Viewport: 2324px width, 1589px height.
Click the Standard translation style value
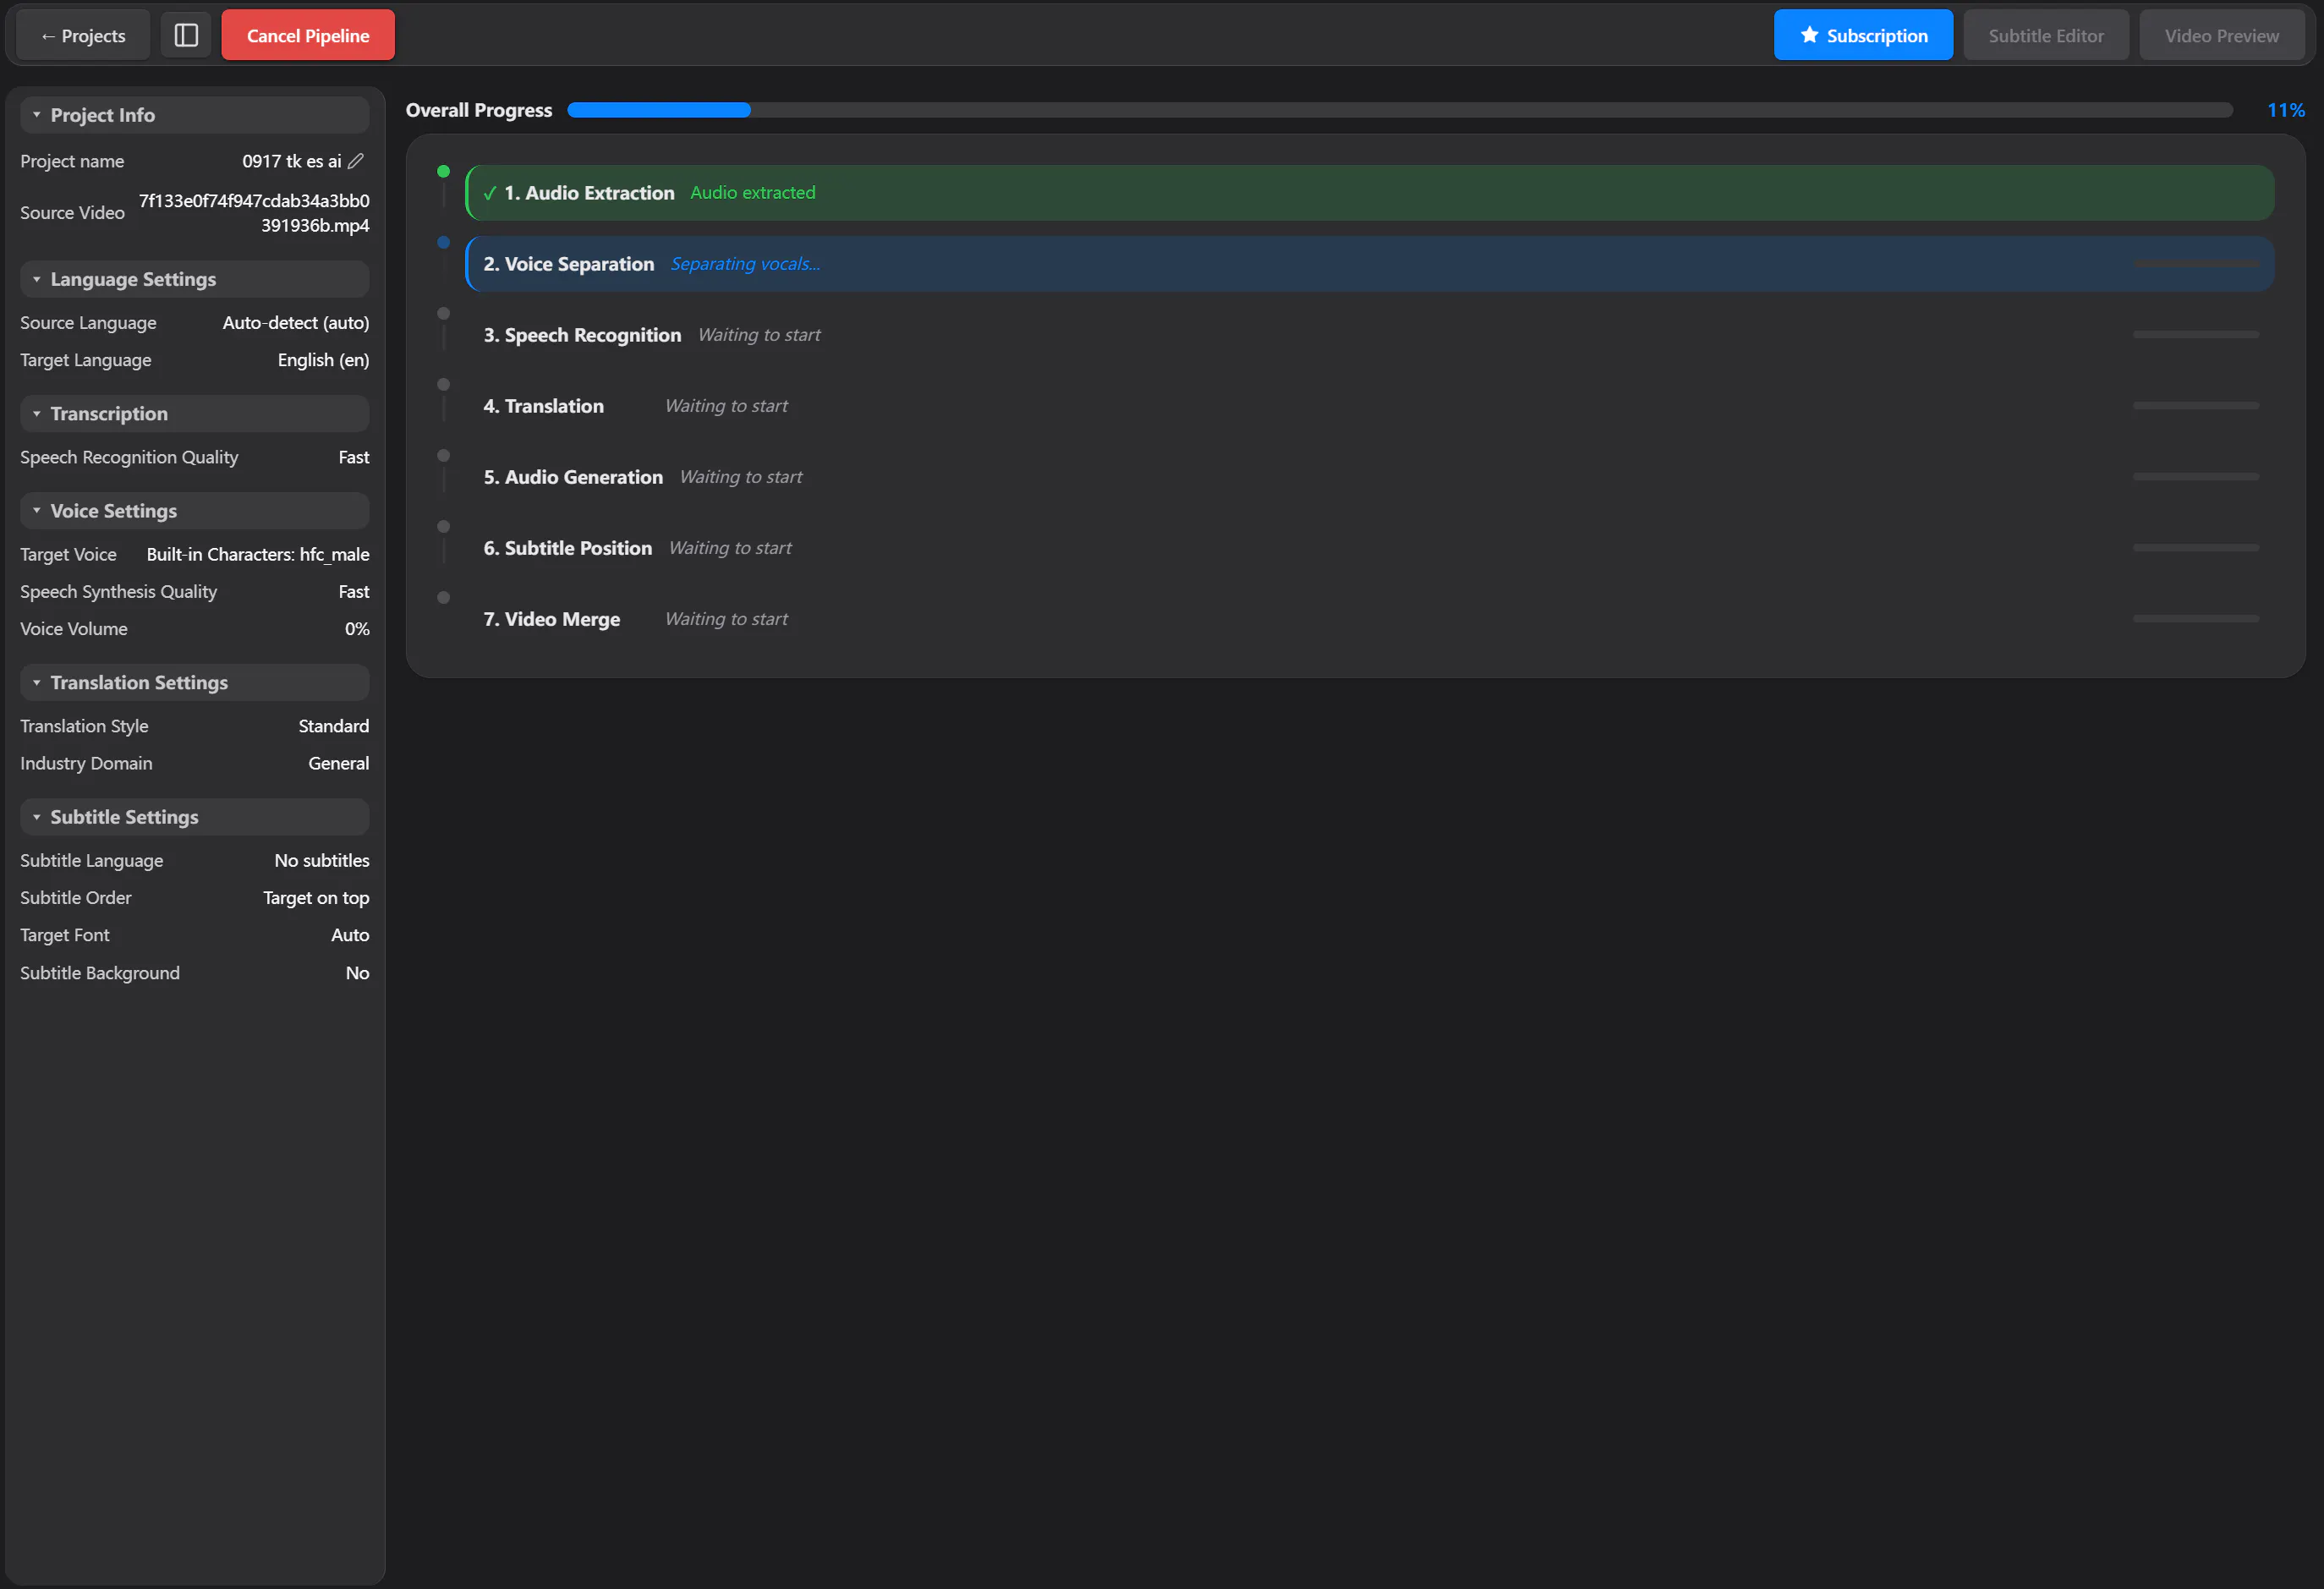click(334, 726)
